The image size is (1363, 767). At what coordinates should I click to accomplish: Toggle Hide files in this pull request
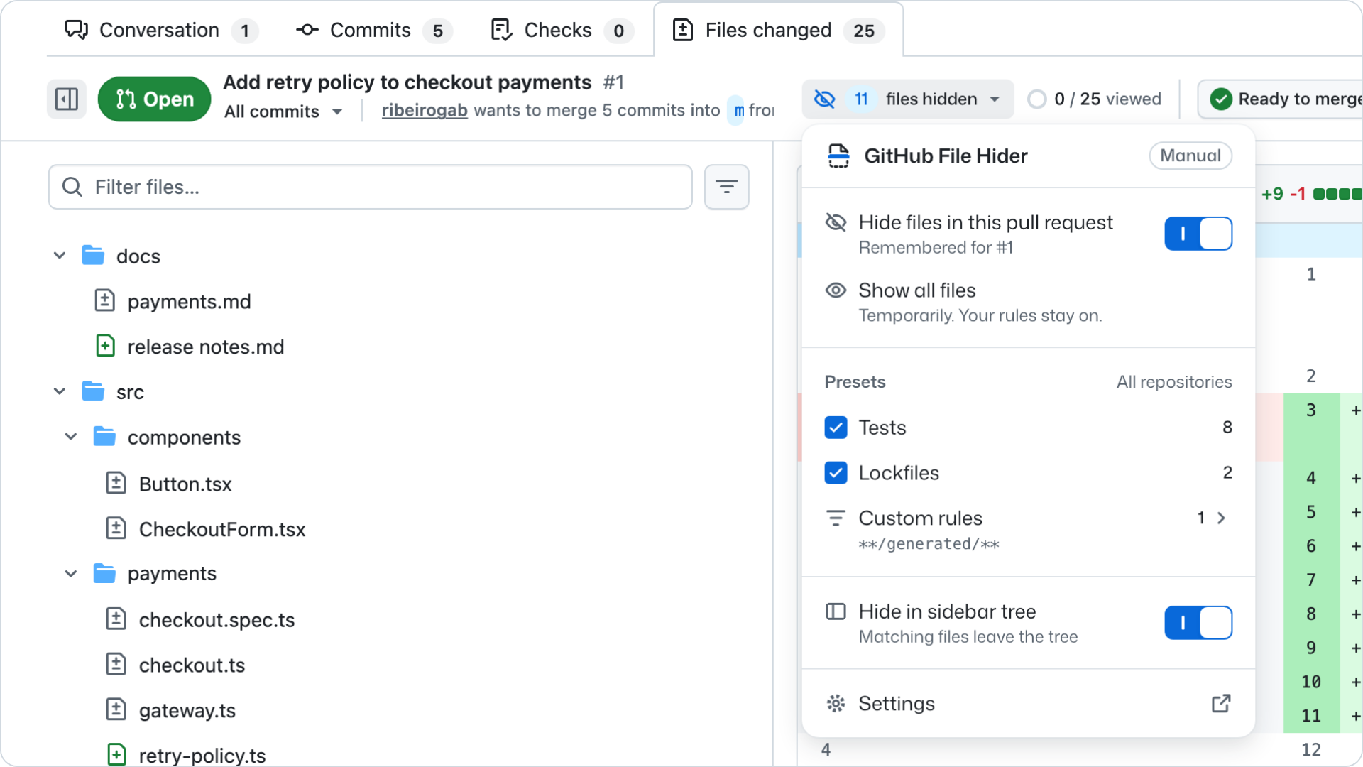pyautogui.click(x=1198, y=234)
